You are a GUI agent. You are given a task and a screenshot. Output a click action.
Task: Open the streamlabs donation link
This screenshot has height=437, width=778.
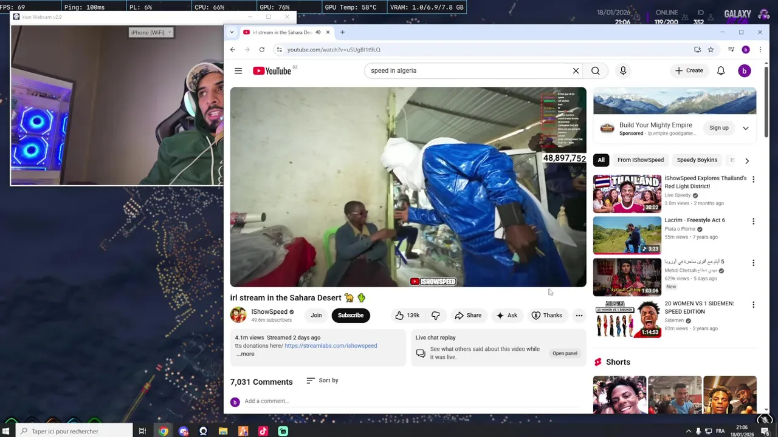[x=331, y=346]
